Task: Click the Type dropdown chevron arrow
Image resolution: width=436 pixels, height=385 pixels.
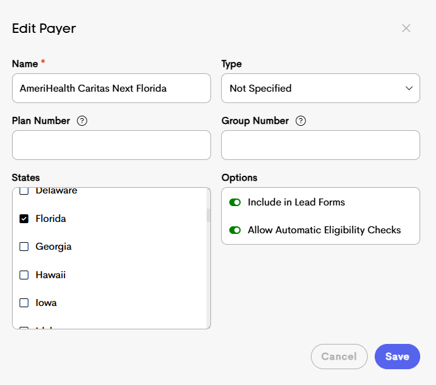Action: point(409,89)
